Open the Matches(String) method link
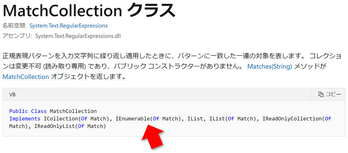The image size is (348, 153). [270, 66]
